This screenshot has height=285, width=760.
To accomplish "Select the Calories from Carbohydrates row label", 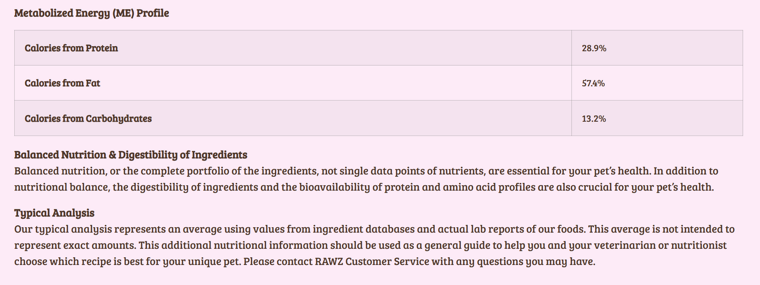I will click(x=88, y=119).
